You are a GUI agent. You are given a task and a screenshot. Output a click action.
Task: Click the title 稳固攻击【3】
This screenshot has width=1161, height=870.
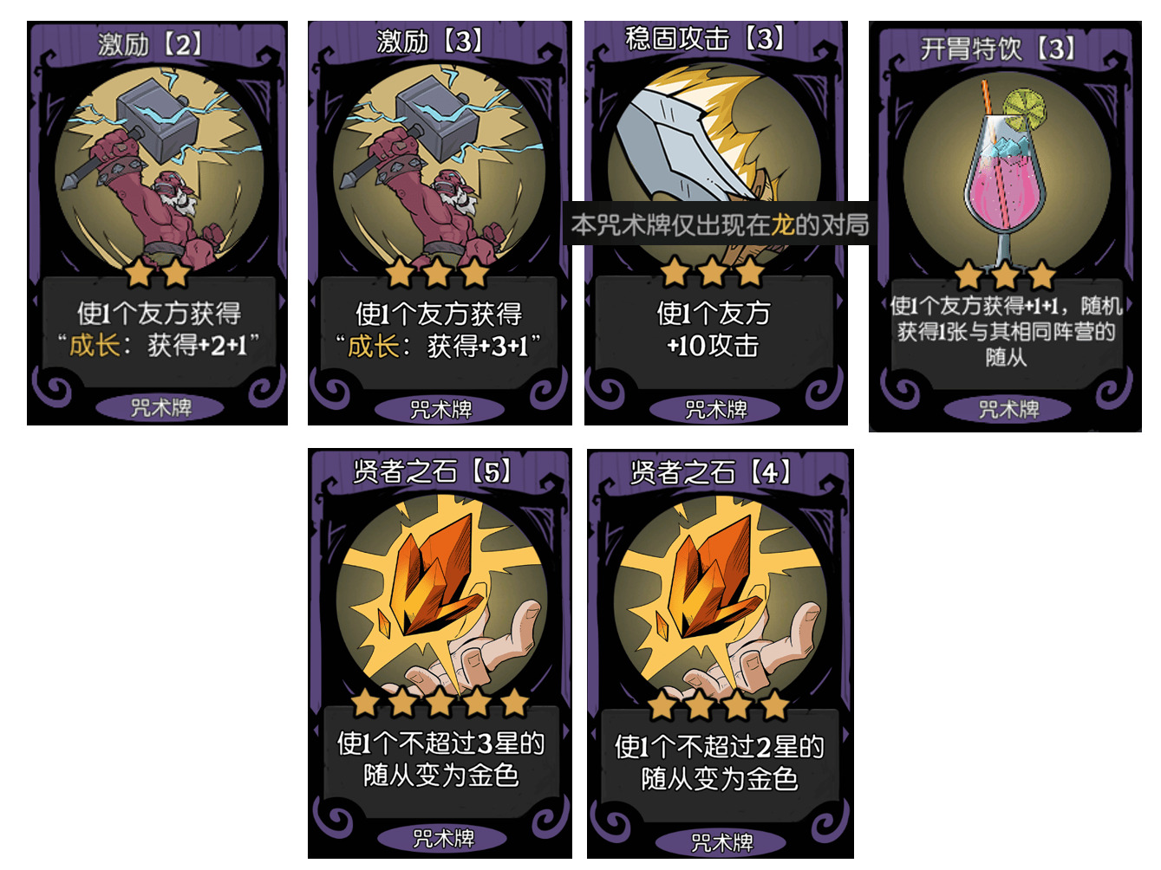pyautogui.click(x=707, y=38)
